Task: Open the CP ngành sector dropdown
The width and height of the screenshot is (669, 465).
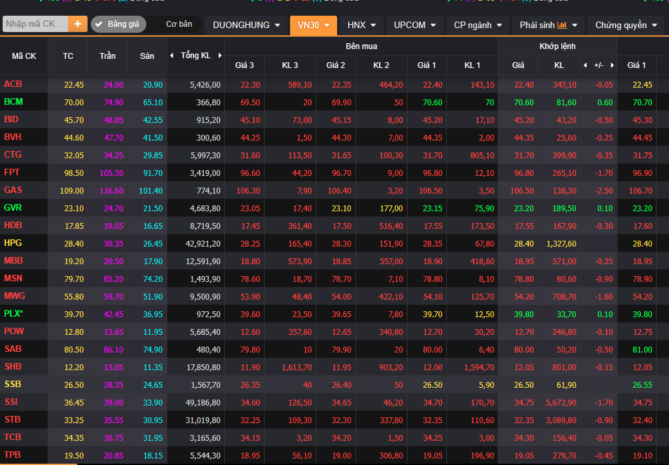Action: click(x=477, y=25)
